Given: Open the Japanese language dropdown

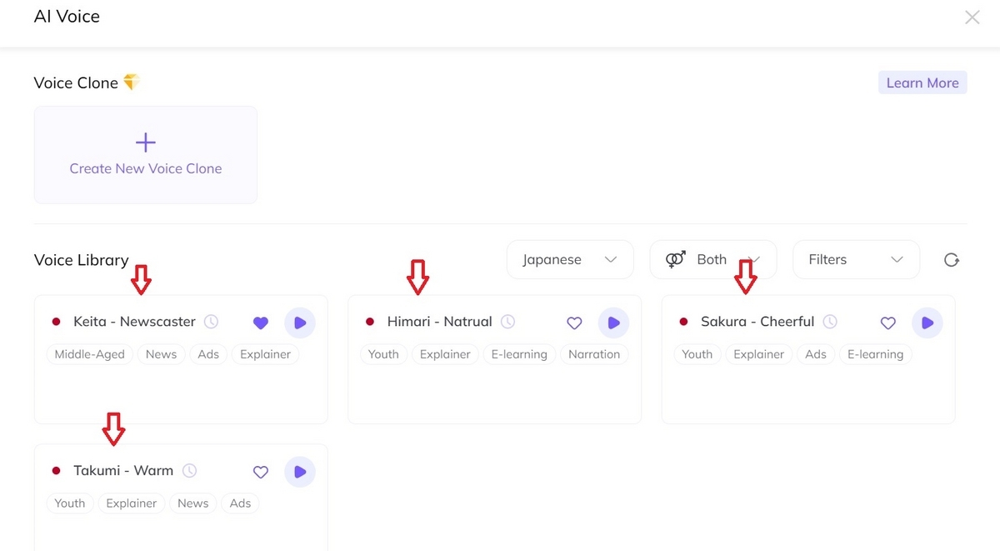Looking at the screenshot, I should [x=570, y=259].
